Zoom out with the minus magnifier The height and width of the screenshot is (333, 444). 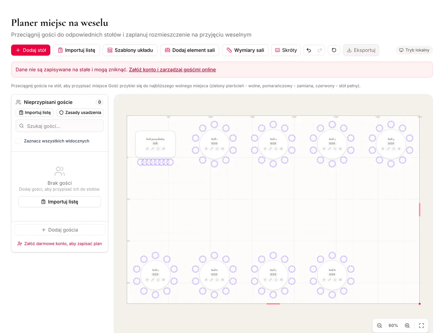click(x=379, y=325)
